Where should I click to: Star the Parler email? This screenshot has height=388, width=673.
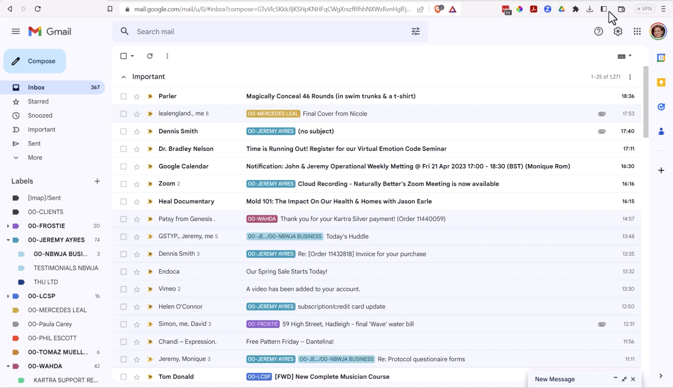pos(137,96)
